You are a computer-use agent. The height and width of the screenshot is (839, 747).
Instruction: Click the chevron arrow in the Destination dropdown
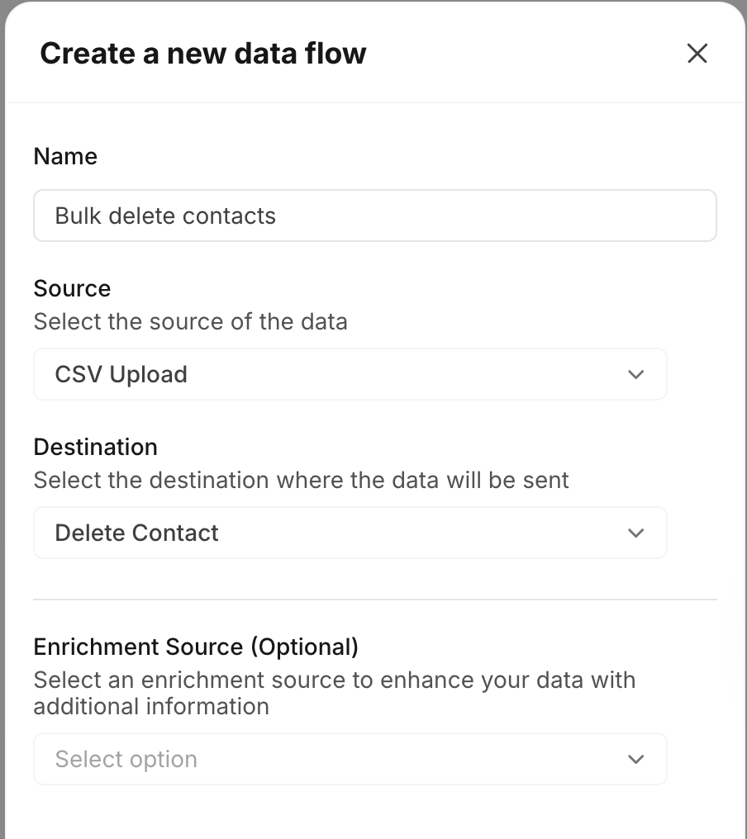coord(635,533)
